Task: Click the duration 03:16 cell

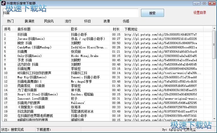Action: pos(116,69)
